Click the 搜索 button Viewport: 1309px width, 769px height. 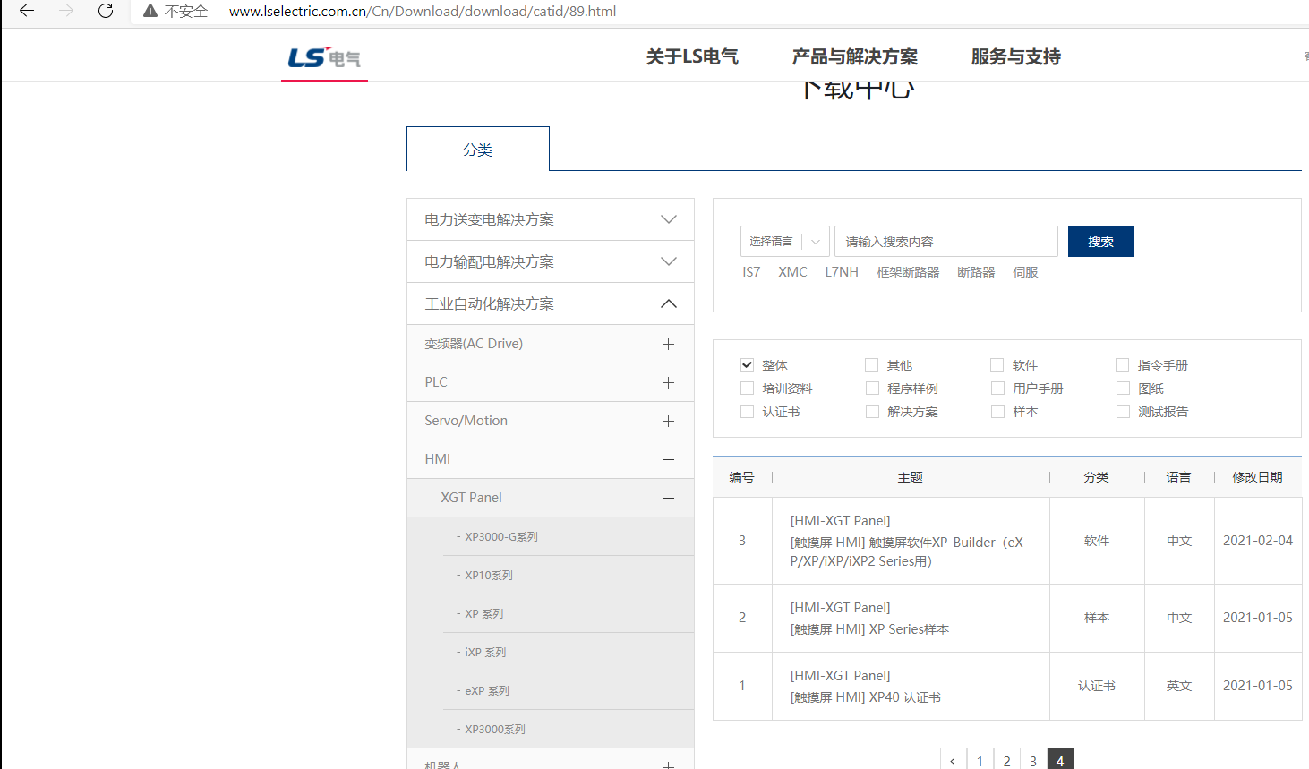(1100, 242)
